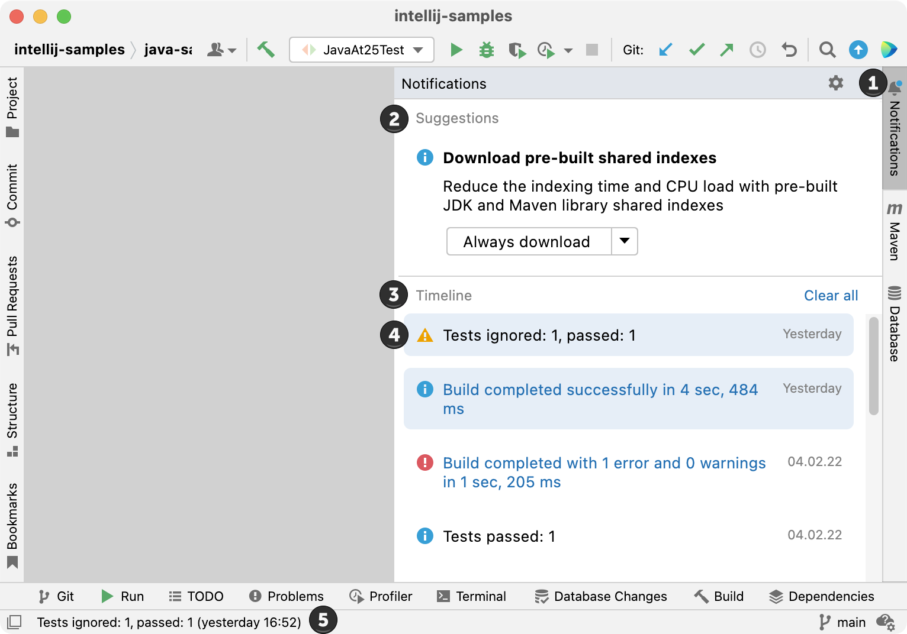
Task: Open the TODO tool window
Action: 196,596
